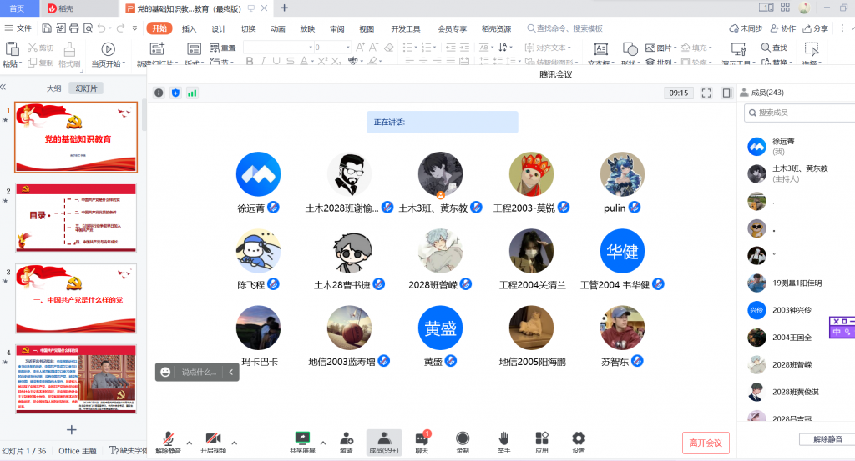Open the 大纲 outline tab
855x461 pixels.
click(x=53, y=88)
